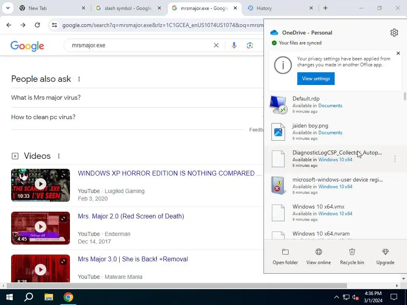Image resolution: width=407 pixels, height=305 pixels.
Task: Clear the Google search query
Action: [x=216, y=45]
